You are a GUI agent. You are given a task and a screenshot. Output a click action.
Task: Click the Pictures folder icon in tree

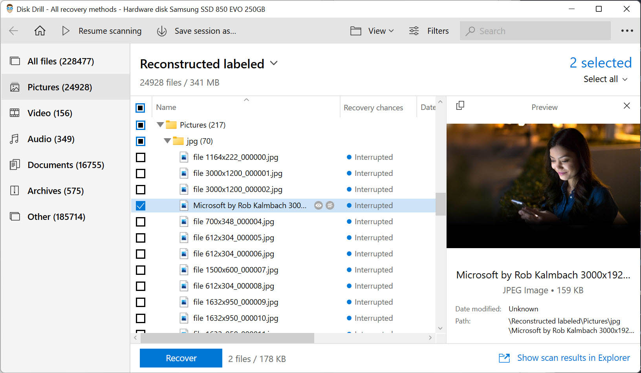pyautogui.click(x=171, y=125)
